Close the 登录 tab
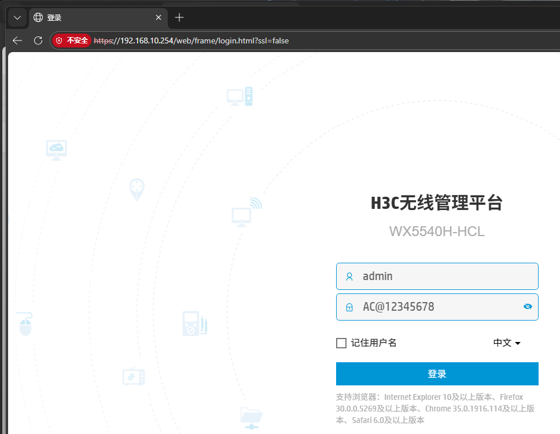This screenshot has height=434, width=560. coord(159,17)
